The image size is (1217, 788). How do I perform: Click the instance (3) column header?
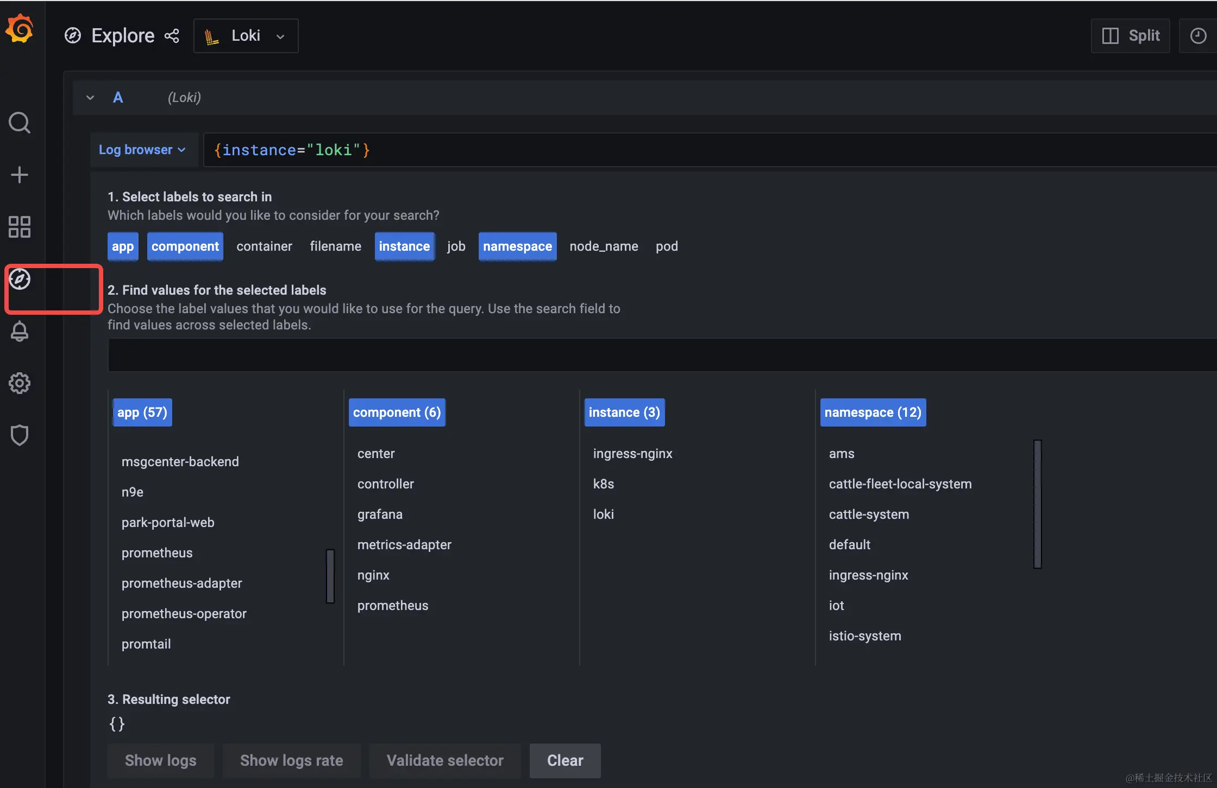[625, 412]
